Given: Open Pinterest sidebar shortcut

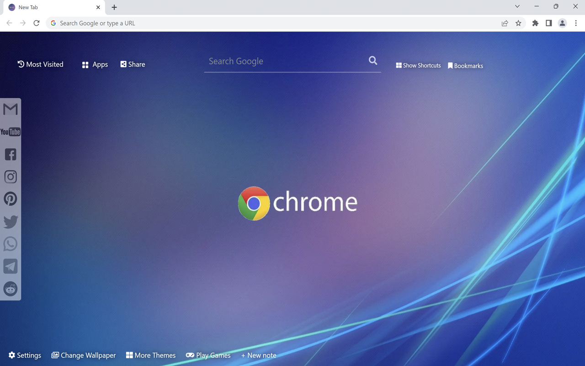Looking at the screenshot, I should point(11,199).
